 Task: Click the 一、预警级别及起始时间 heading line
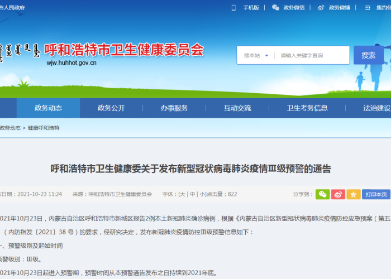[31, 246]
